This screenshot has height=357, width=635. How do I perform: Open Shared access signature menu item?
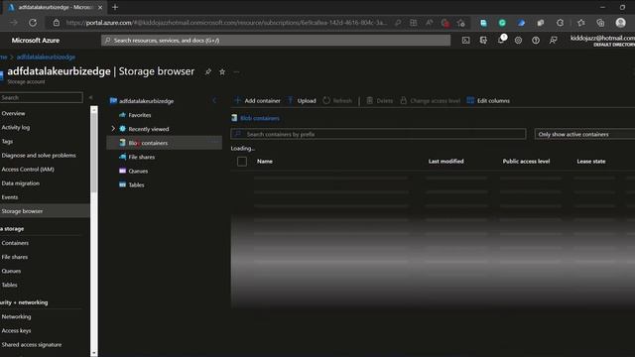(31, 344)
